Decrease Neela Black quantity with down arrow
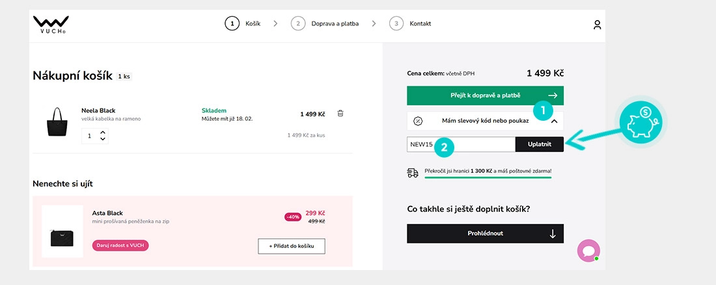 tap(103, 139)
